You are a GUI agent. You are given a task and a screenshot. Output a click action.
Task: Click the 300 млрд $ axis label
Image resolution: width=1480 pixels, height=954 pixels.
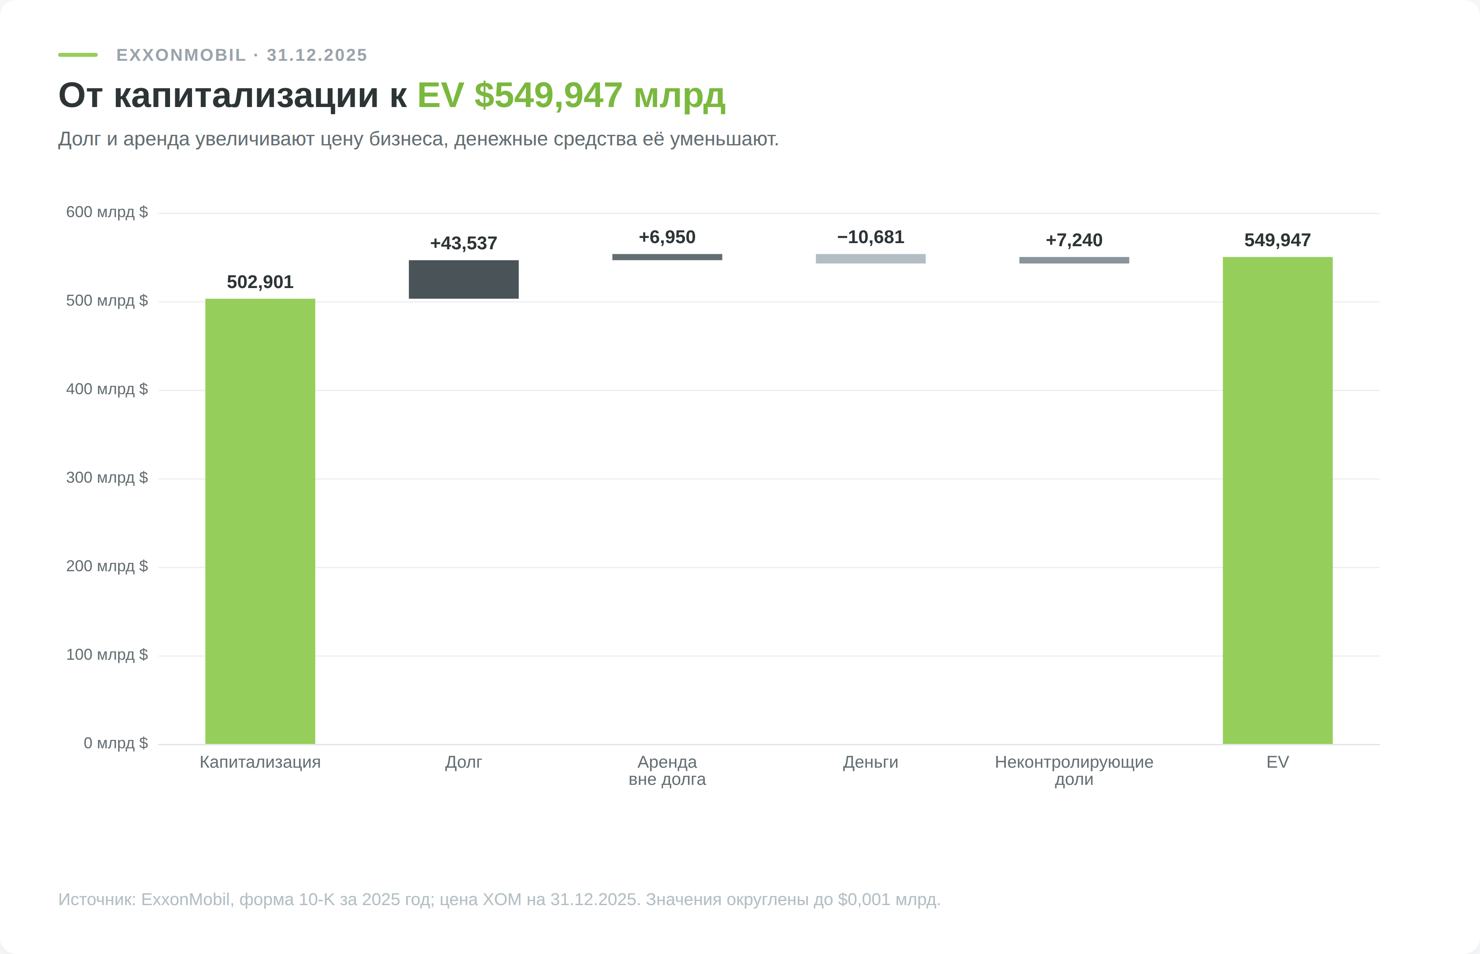[x=107, y=477]
